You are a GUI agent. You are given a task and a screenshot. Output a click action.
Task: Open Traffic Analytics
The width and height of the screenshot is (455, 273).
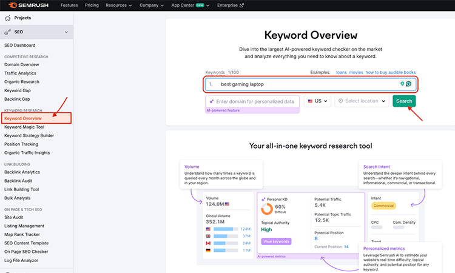click(x=20, y=73)
